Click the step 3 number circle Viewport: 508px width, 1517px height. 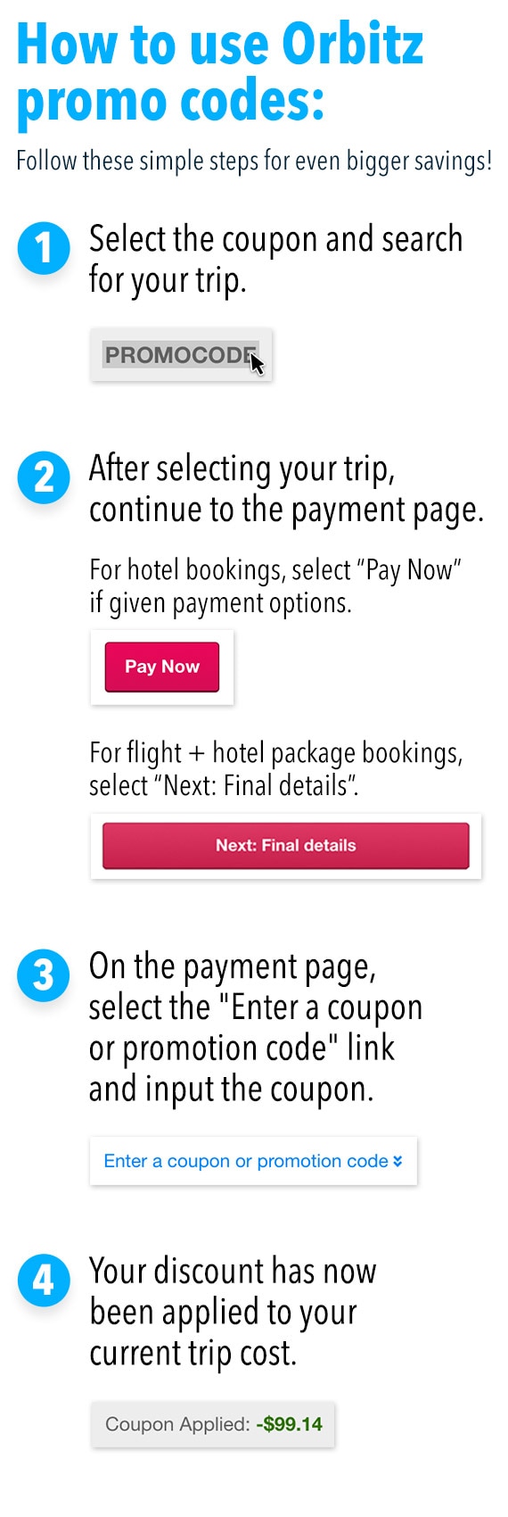pos(44,975)
